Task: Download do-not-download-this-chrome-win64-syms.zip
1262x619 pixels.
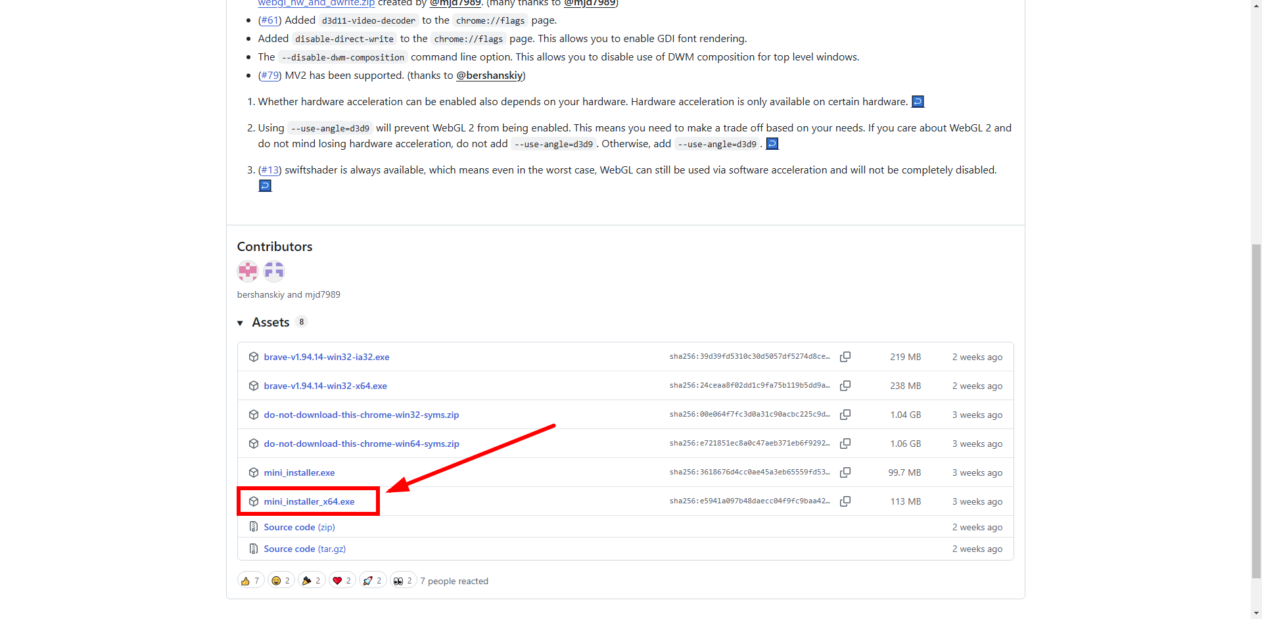Action: 362,444
